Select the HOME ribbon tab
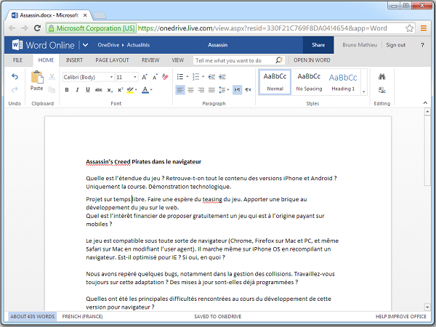Screen dimensions: 436x327 46,60
